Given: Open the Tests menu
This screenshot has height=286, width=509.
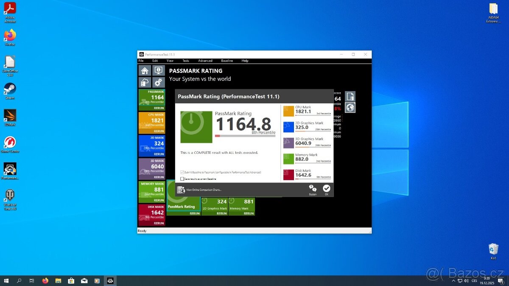Looking at the screenshot, I should 185,61.
